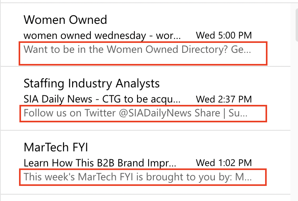Viewport: 298px width, 201px height.
Task: Open the MarTech FYI sender email
Action: tap(55, 147)
